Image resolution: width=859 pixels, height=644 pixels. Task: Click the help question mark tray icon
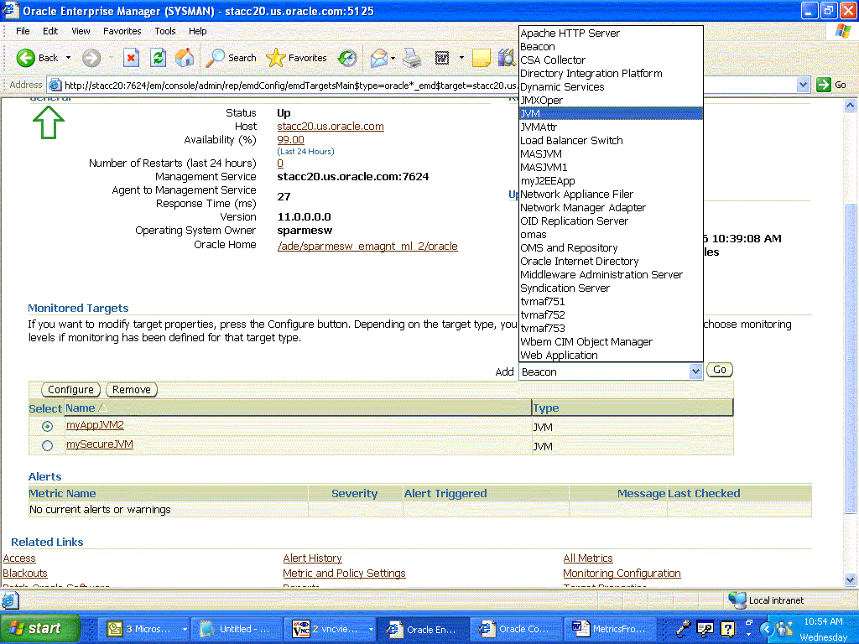point(727,629)
